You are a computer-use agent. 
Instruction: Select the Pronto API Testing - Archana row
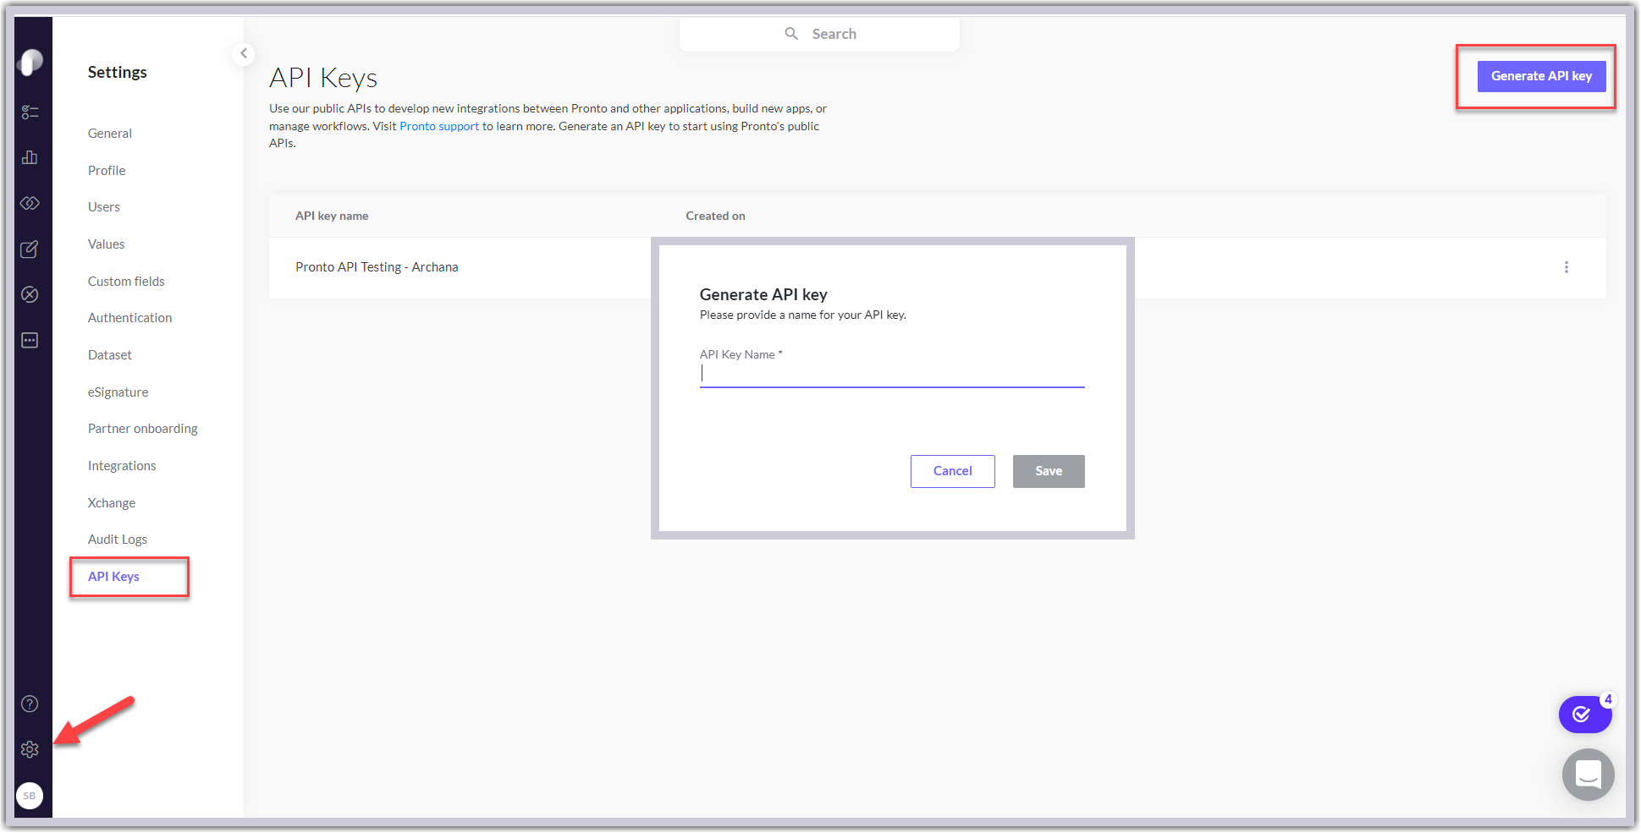[938, 267]
